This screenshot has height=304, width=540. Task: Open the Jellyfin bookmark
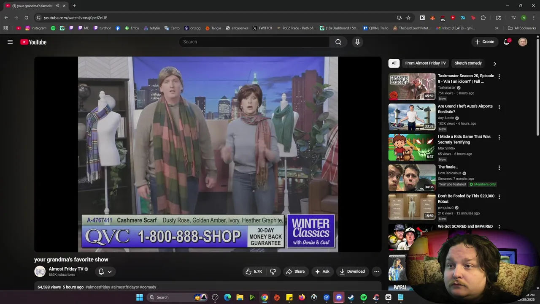click(152, 28)
